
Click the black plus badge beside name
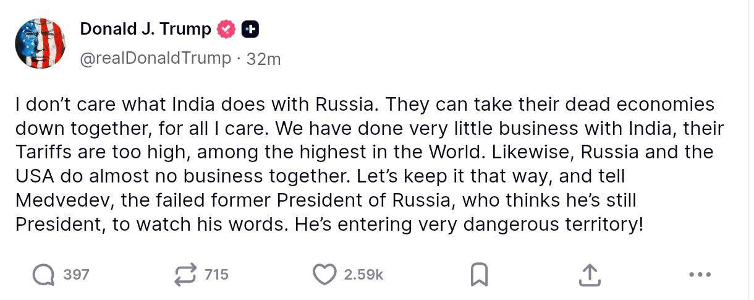click(x=250, y=28)
